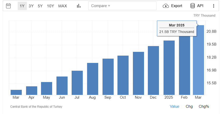Image resolution: width=222 pixels, height=114 pixels.
Task: Click the first March bar on left
Action: (16, 92)
